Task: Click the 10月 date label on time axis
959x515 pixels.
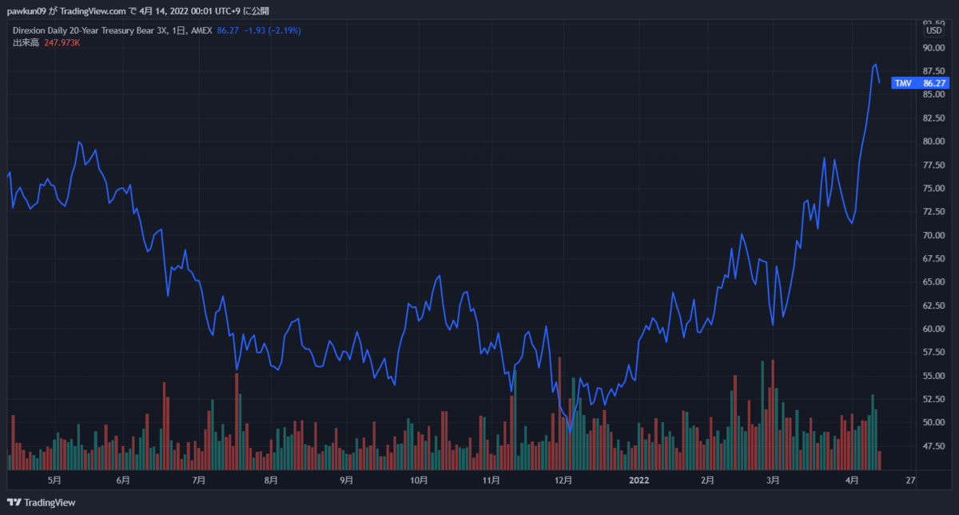Action: click(x=419, y=481)
